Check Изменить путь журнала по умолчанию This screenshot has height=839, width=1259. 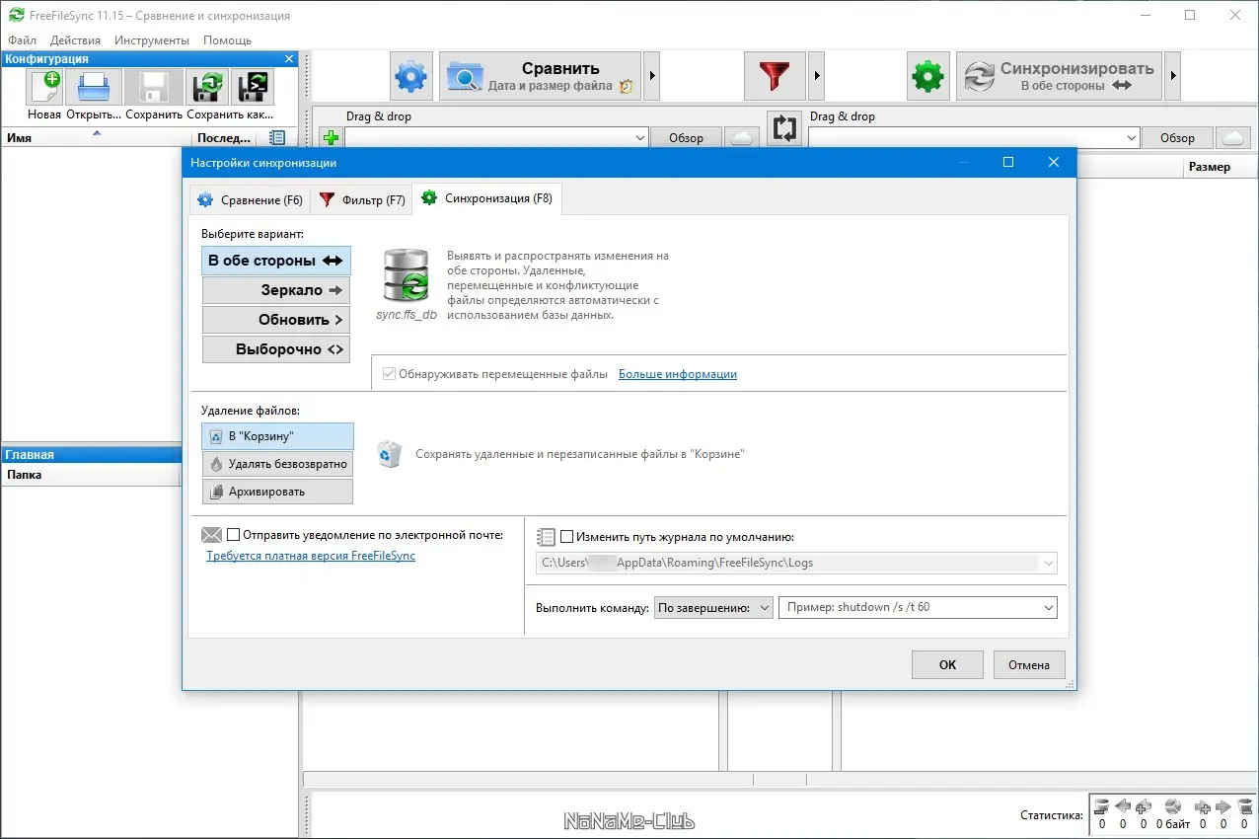[x=566, y=537]
